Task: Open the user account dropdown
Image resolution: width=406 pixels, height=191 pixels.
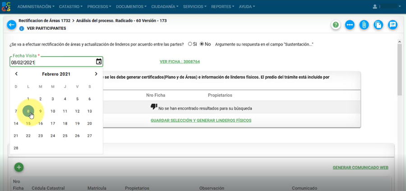Action: (x=387, y=7)
